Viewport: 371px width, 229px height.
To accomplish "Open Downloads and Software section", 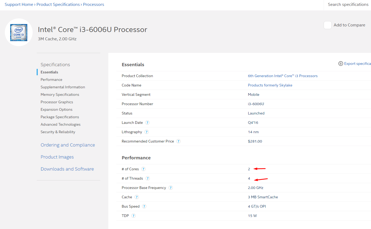I will click(x=67, y=169).
